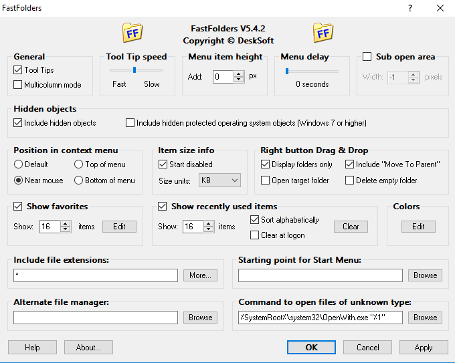This screenshot has width=455, height=363.
Task: Clear recently used items
Action: click(x=351, y=227)
